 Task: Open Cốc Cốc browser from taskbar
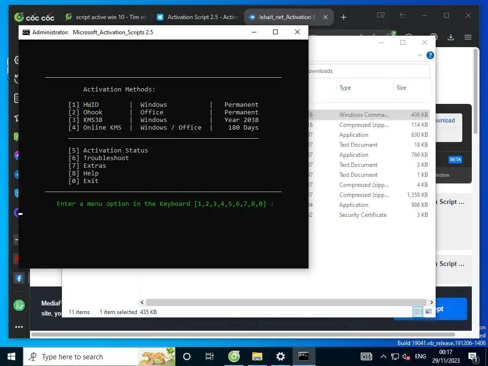[x=234, y=356]
